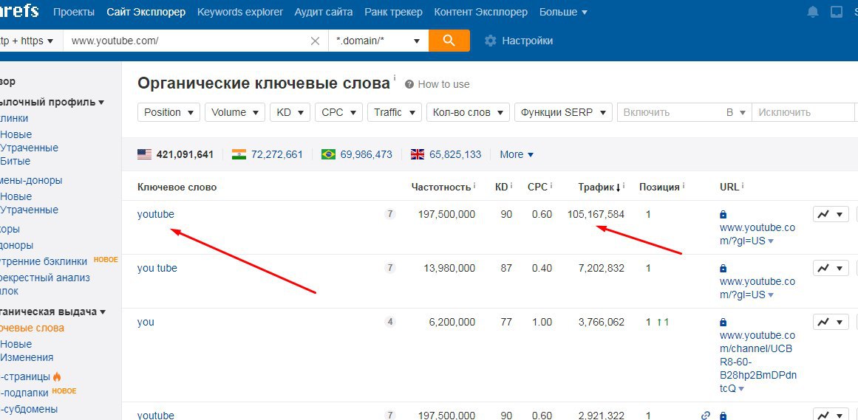This screenshot has width=858, height=420.
Task: Open the субдомены sidebar link
Action: 29,409
